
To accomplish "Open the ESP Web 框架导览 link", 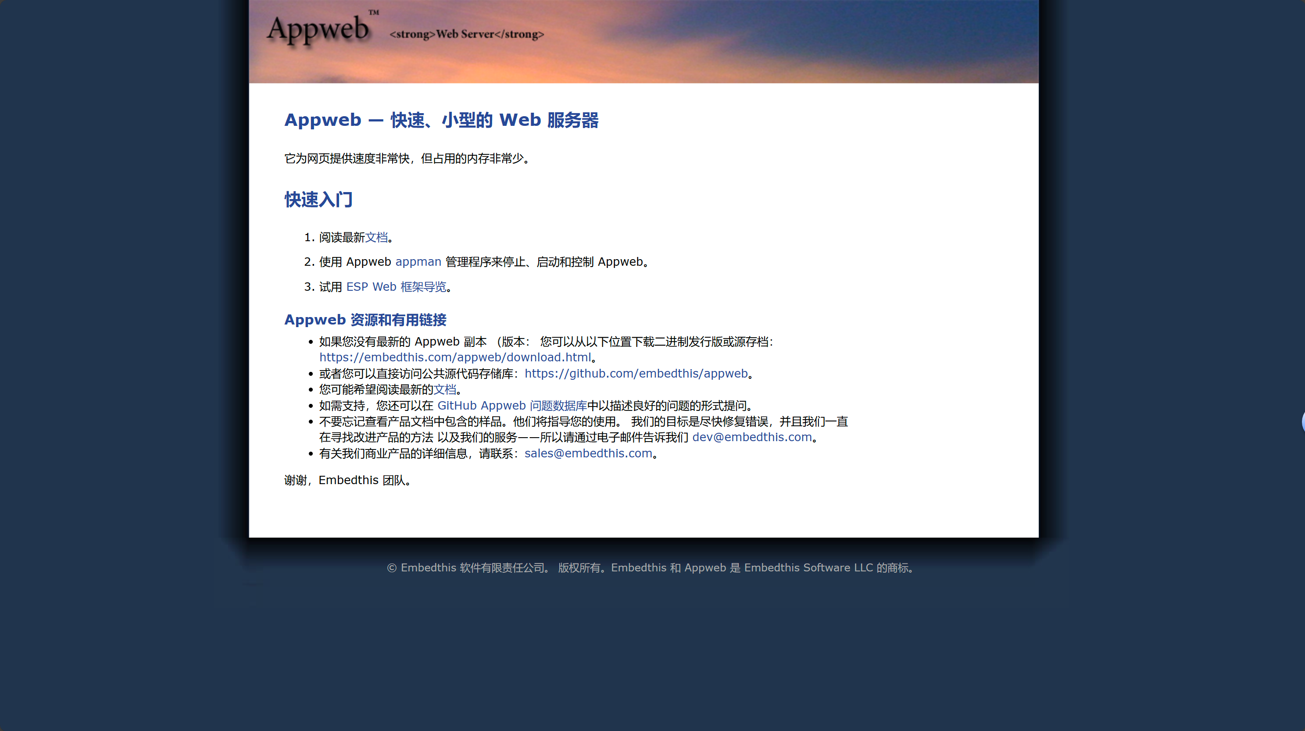I will 396,287.
